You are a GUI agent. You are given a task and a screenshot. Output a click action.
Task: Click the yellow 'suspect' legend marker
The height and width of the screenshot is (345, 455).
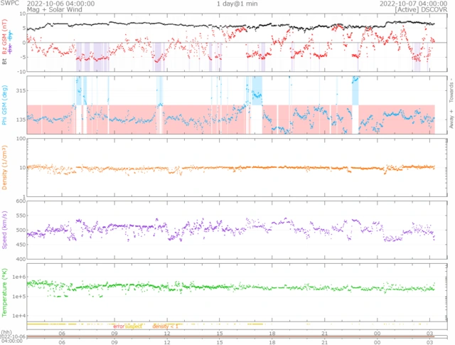point(133,325)
